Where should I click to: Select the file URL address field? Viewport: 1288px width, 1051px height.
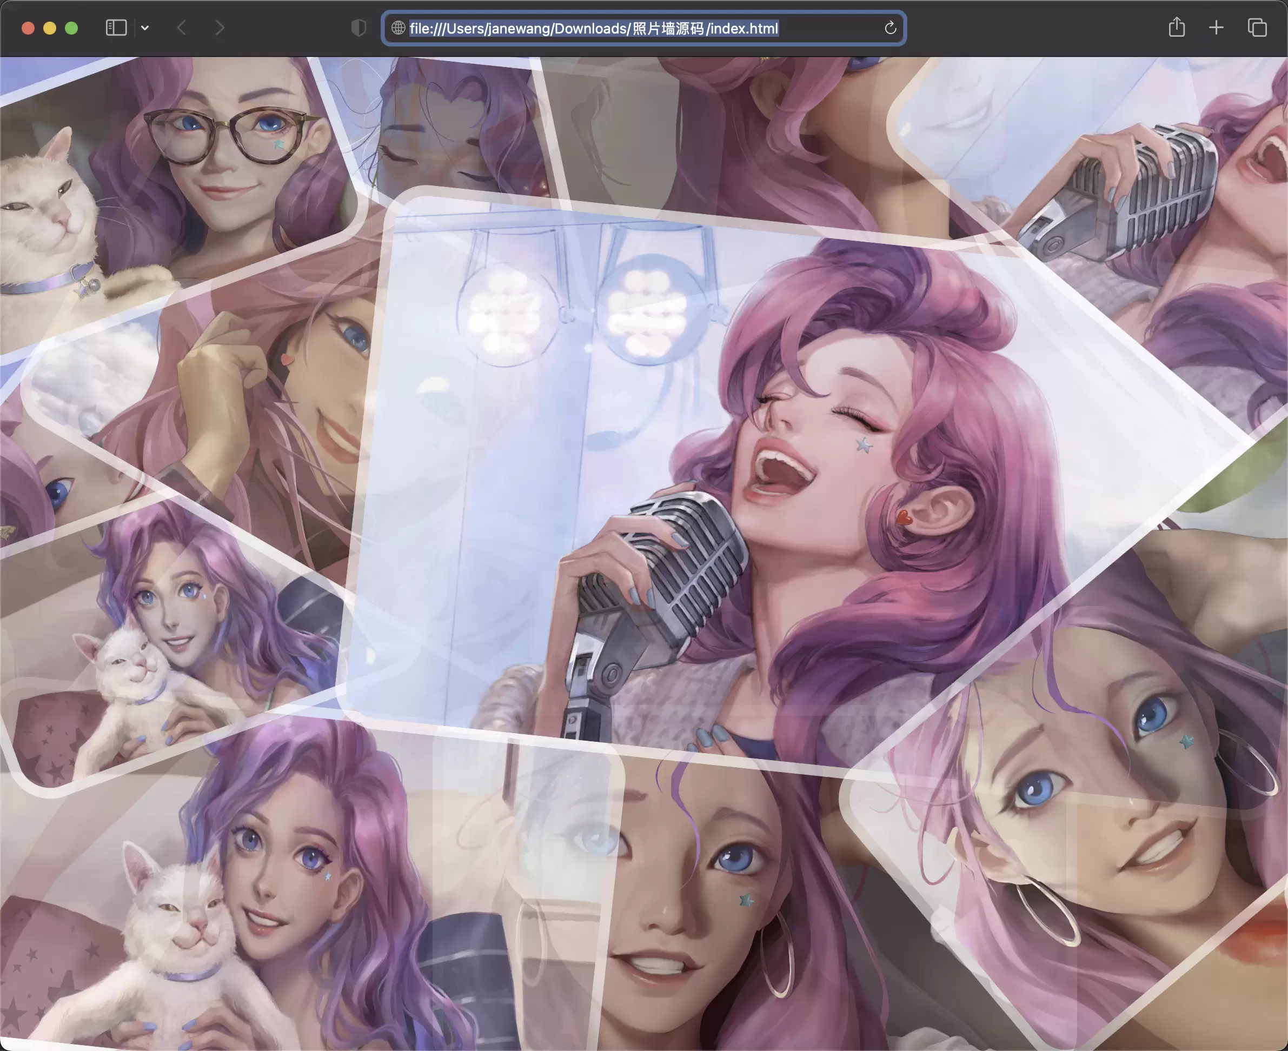(x=643, y=28)
